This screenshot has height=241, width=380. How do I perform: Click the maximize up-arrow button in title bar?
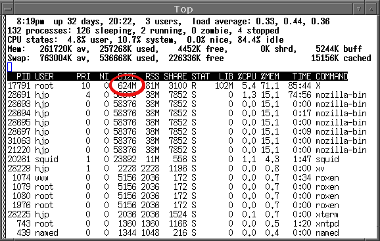click(371, 9)
